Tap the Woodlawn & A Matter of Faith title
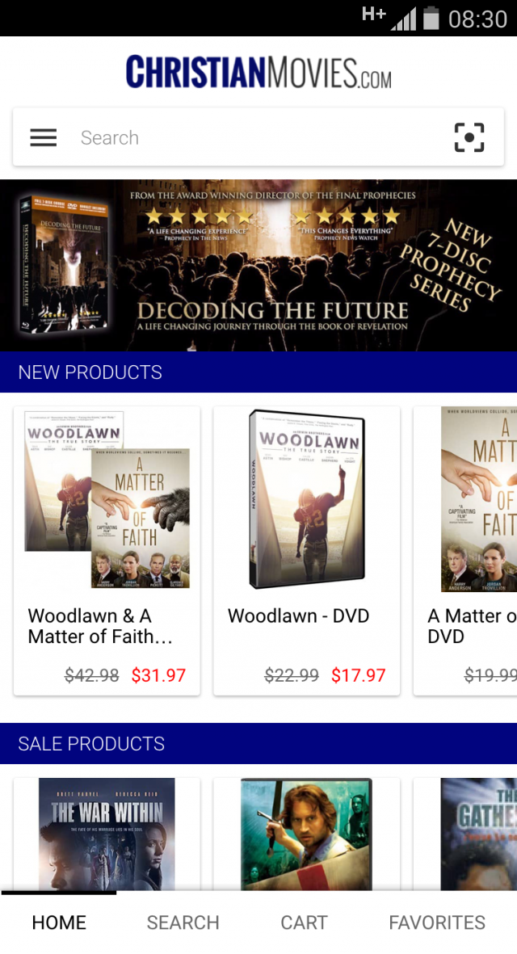The height and width of the screenshot is (954, 517). (x=100, y=626)
